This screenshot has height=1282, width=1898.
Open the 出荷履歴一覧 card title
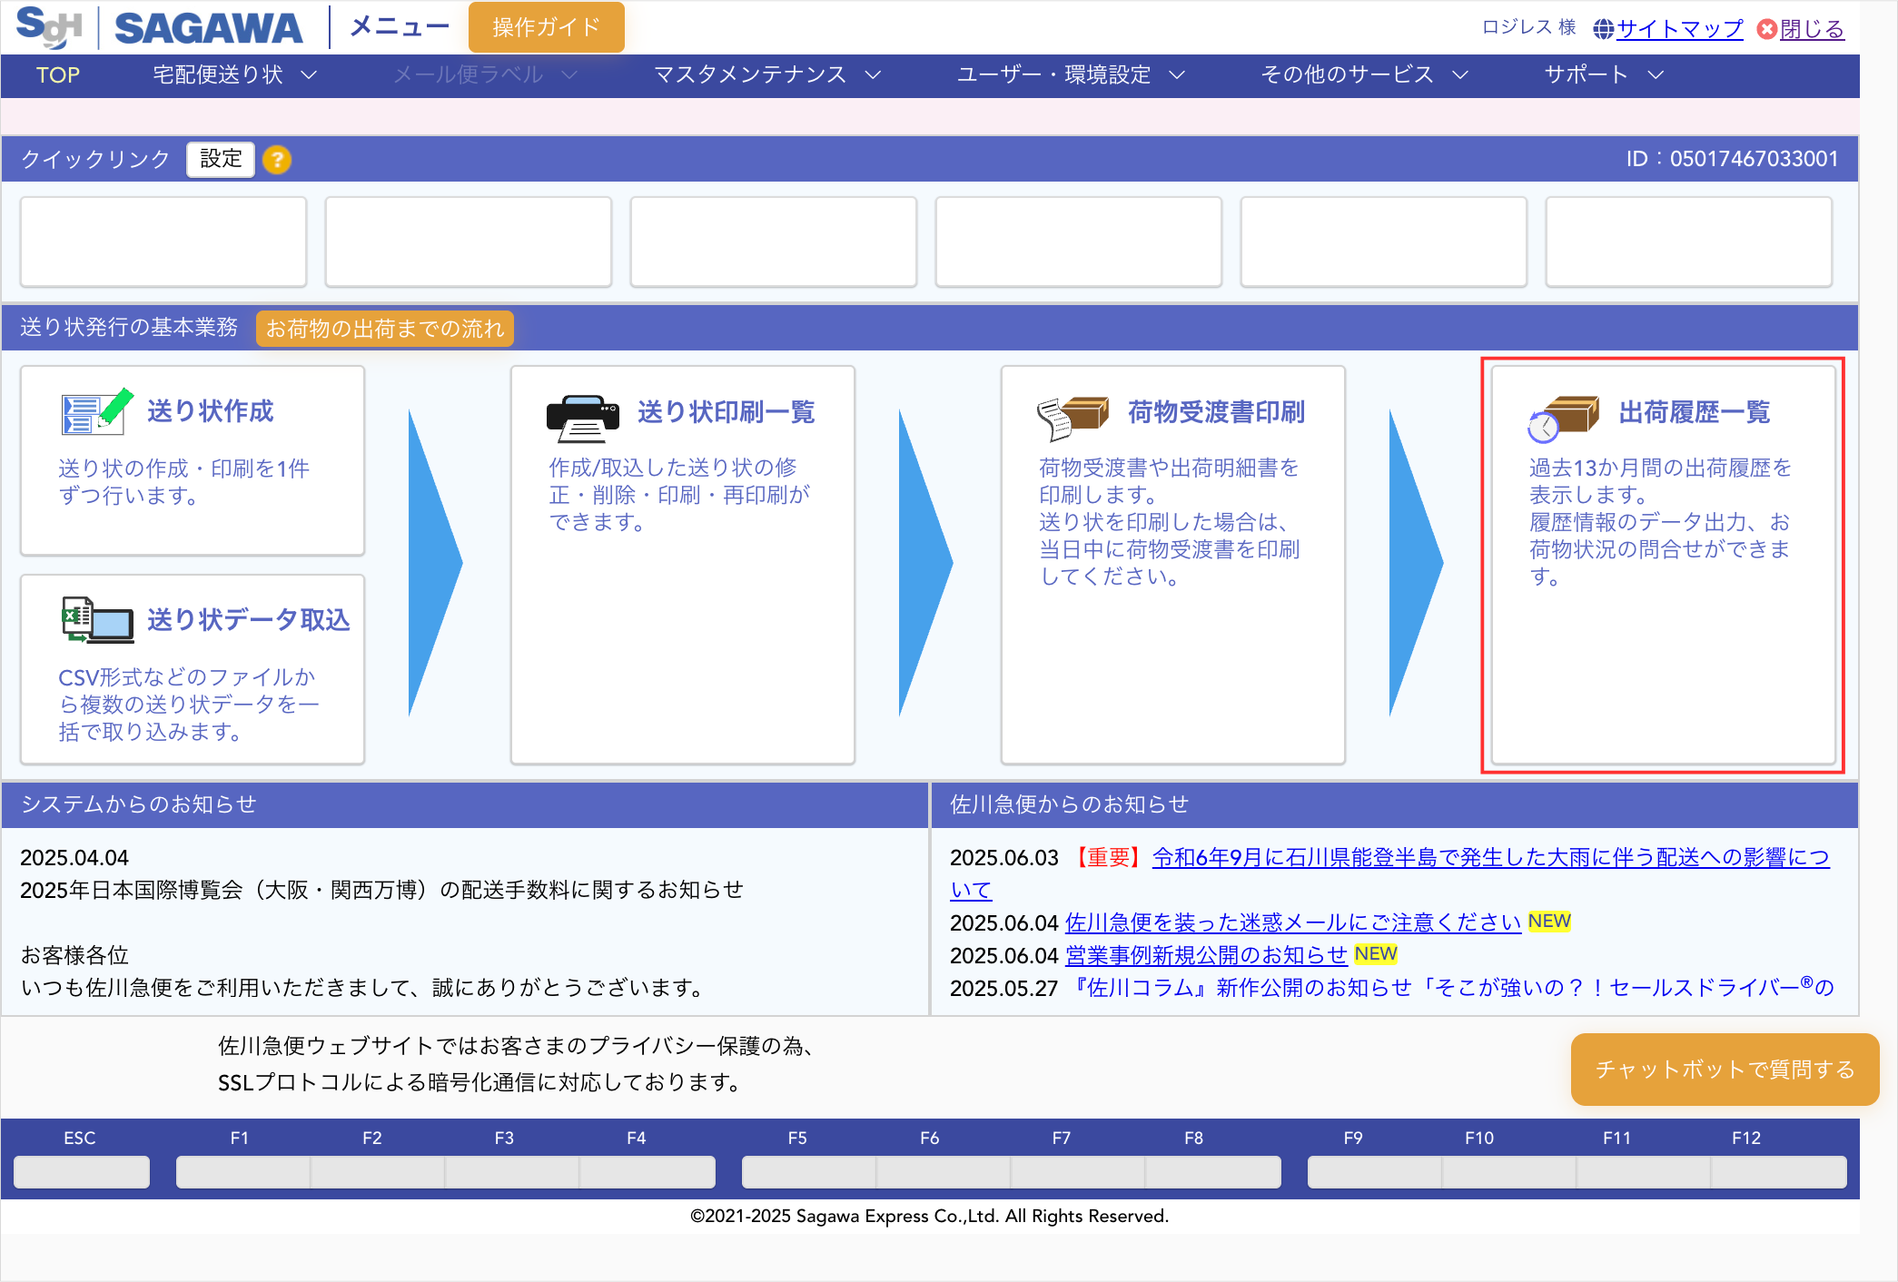coord(1695,412)
